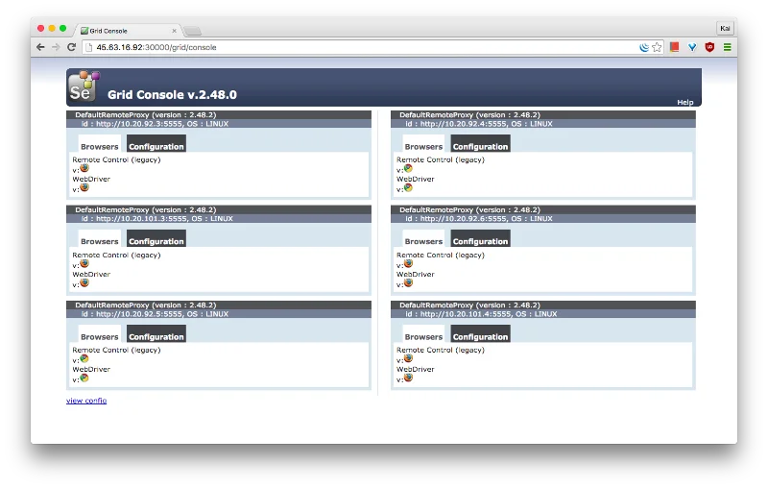Open Configuration tab for node 10.20.92.5
Image resolution: width=768 pixels, height=488 pixels.
point(156,334)
